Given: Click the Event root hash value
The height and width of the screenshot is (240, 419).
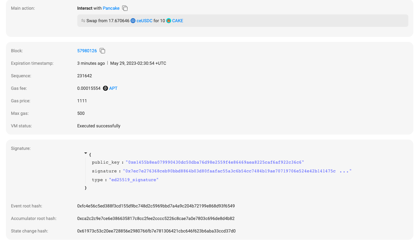Looking at the screenshot, I should click(156, 206).
